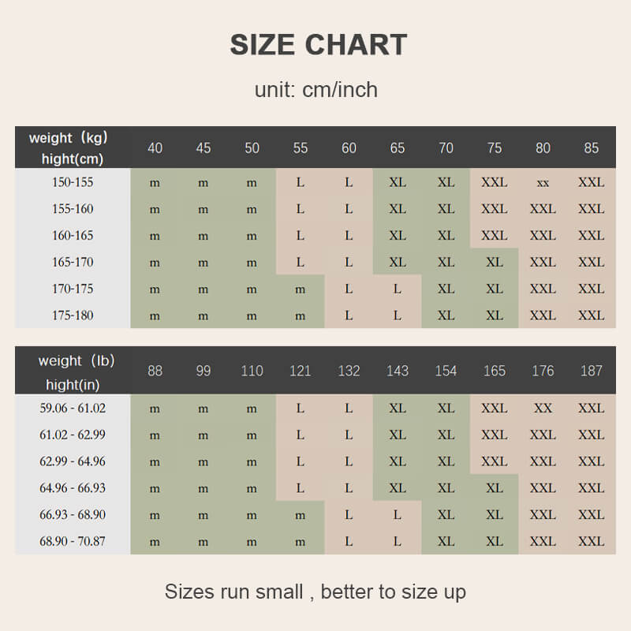This screenshot has height=631, width=631.
Task: Select the 'weight (lb)' header label
Action: coord(77,361)
